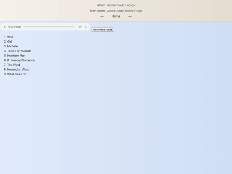
Task: Go to next album with right arrow
Action: point(130,16)
